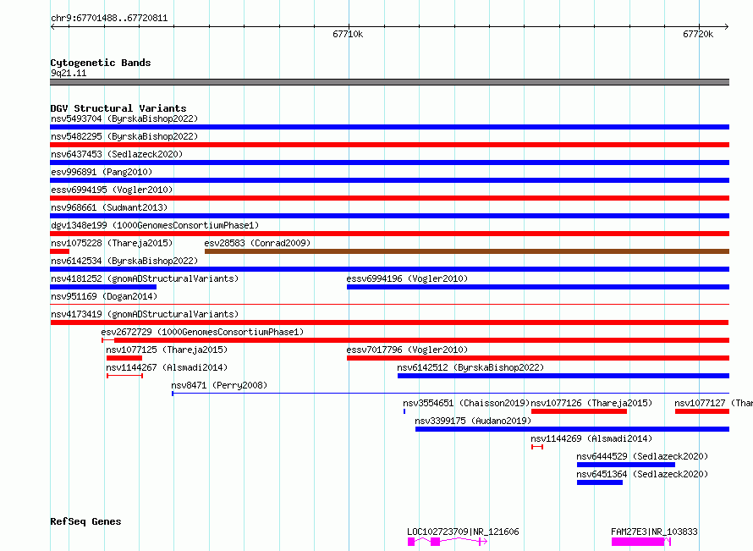The width and height of the screenshot is (753, 551).
Task: Select the essv7017796 (Vogler2010) label
Action: (407, 350)
